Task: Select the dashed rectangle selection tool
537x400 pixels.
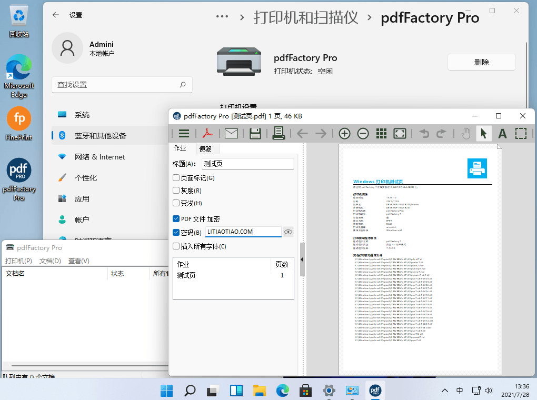Action: (x=521, y=134)
